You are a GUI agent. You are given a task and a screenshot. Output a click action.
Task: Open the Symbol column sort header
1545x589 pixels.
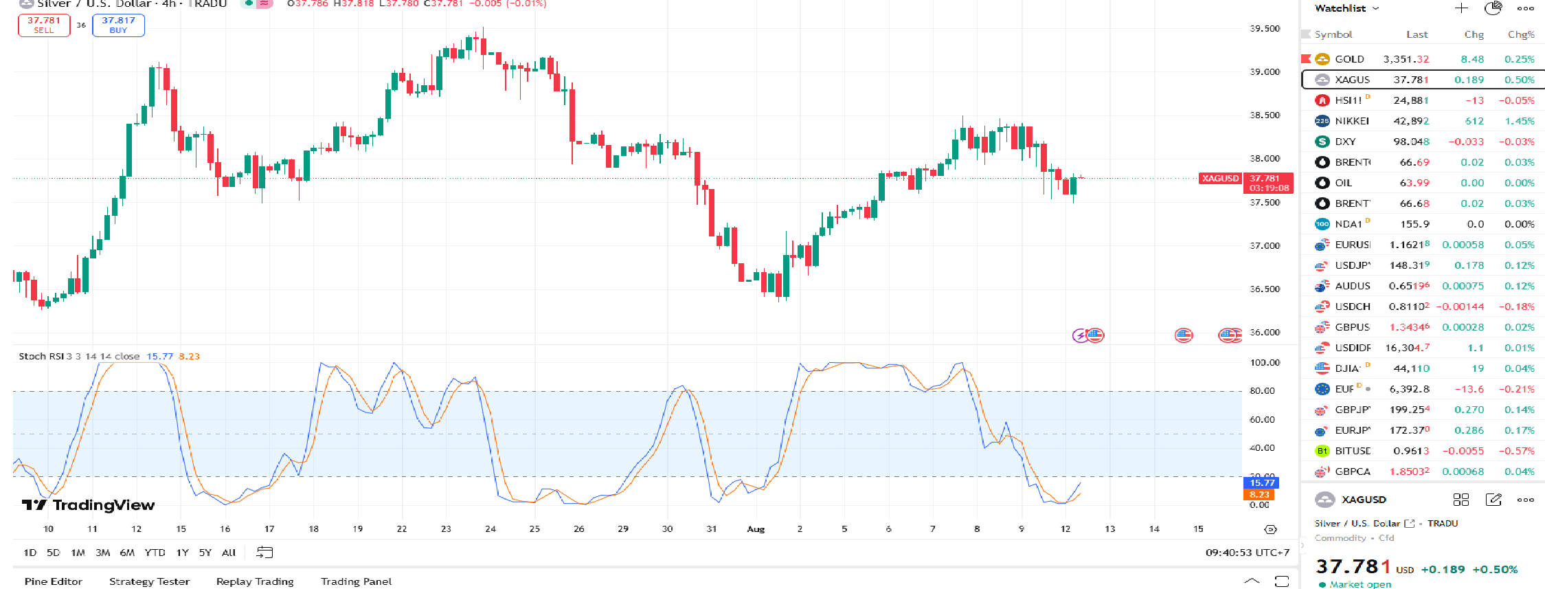click(1333, 34)
